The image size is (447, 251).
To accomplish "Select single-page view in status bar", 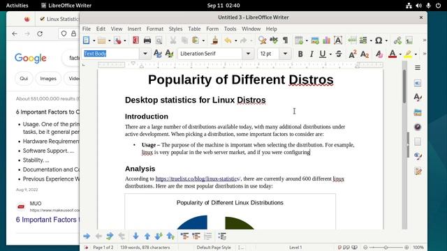I will pyautogui.click(x=339, y=248).
